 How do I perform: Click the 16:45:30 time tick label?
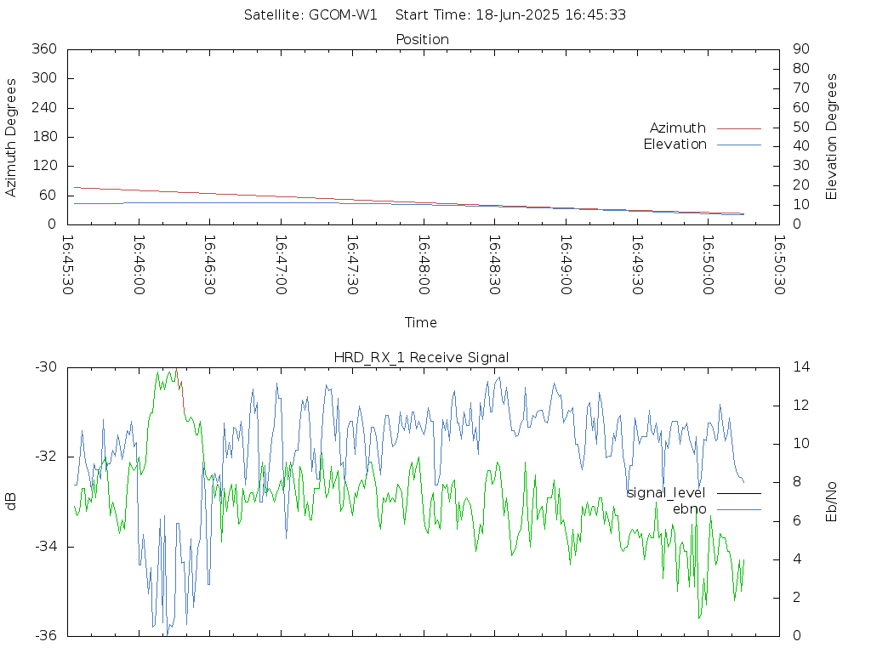click(68, 265)
